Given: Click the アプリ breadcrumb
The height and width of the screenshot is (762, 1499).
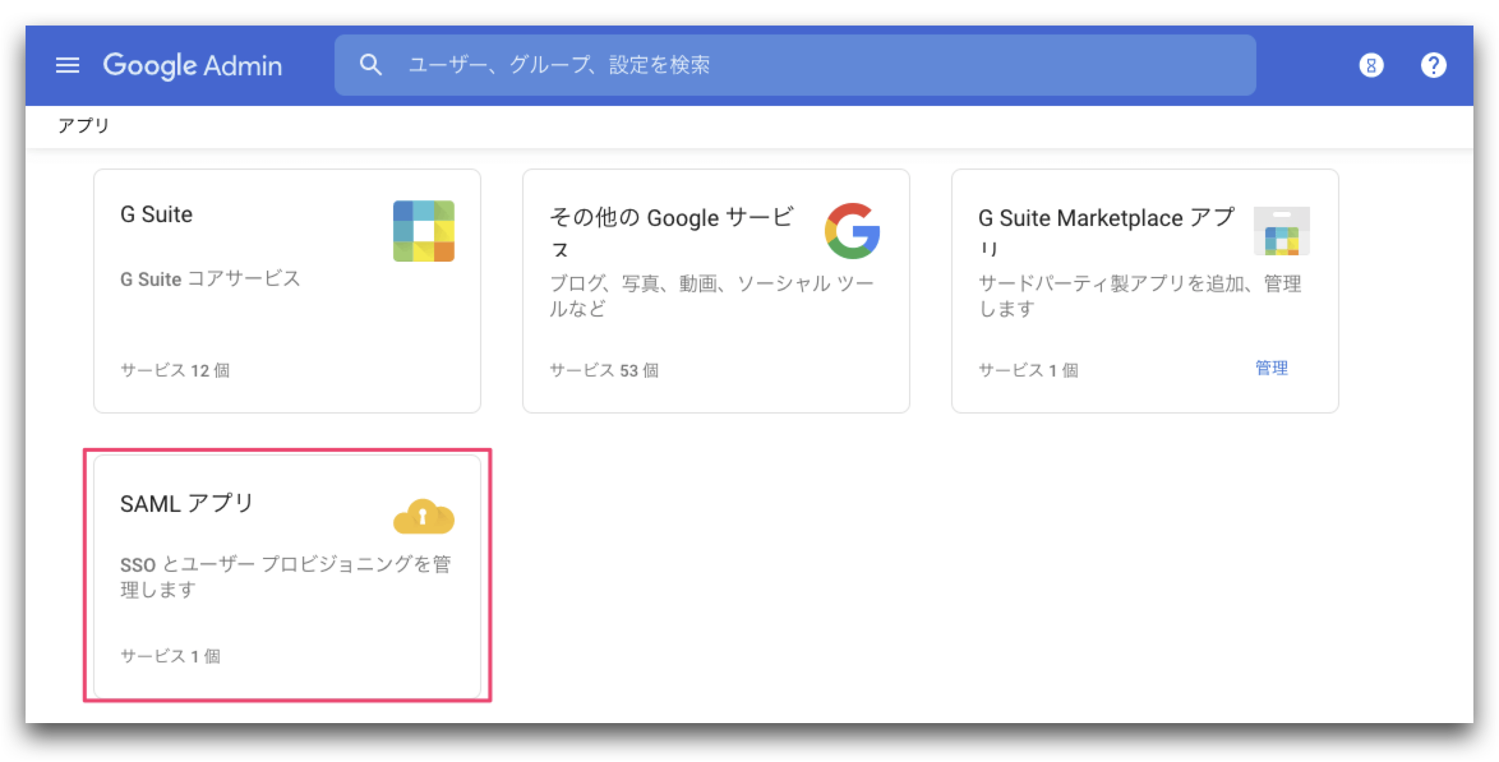Looking at the screenshot, I should tap(84, 125).
